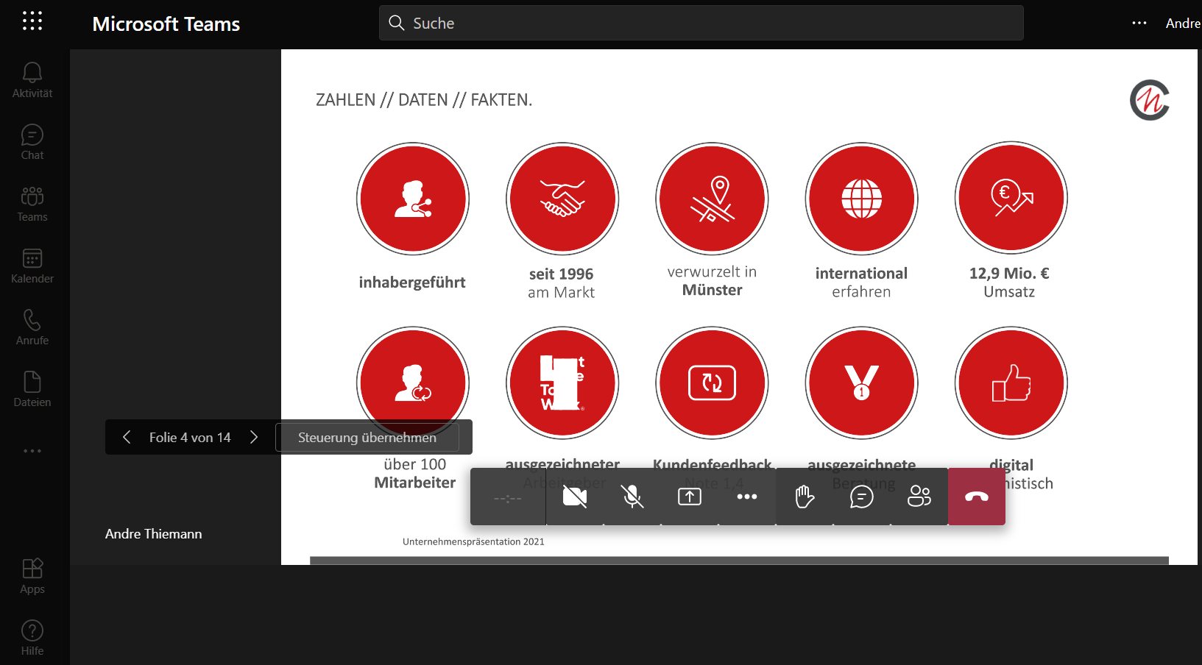Screen dimensions: 1202x665
Task: Turn on the camera in meeting toolbar
Action: [x=575, y=497]
